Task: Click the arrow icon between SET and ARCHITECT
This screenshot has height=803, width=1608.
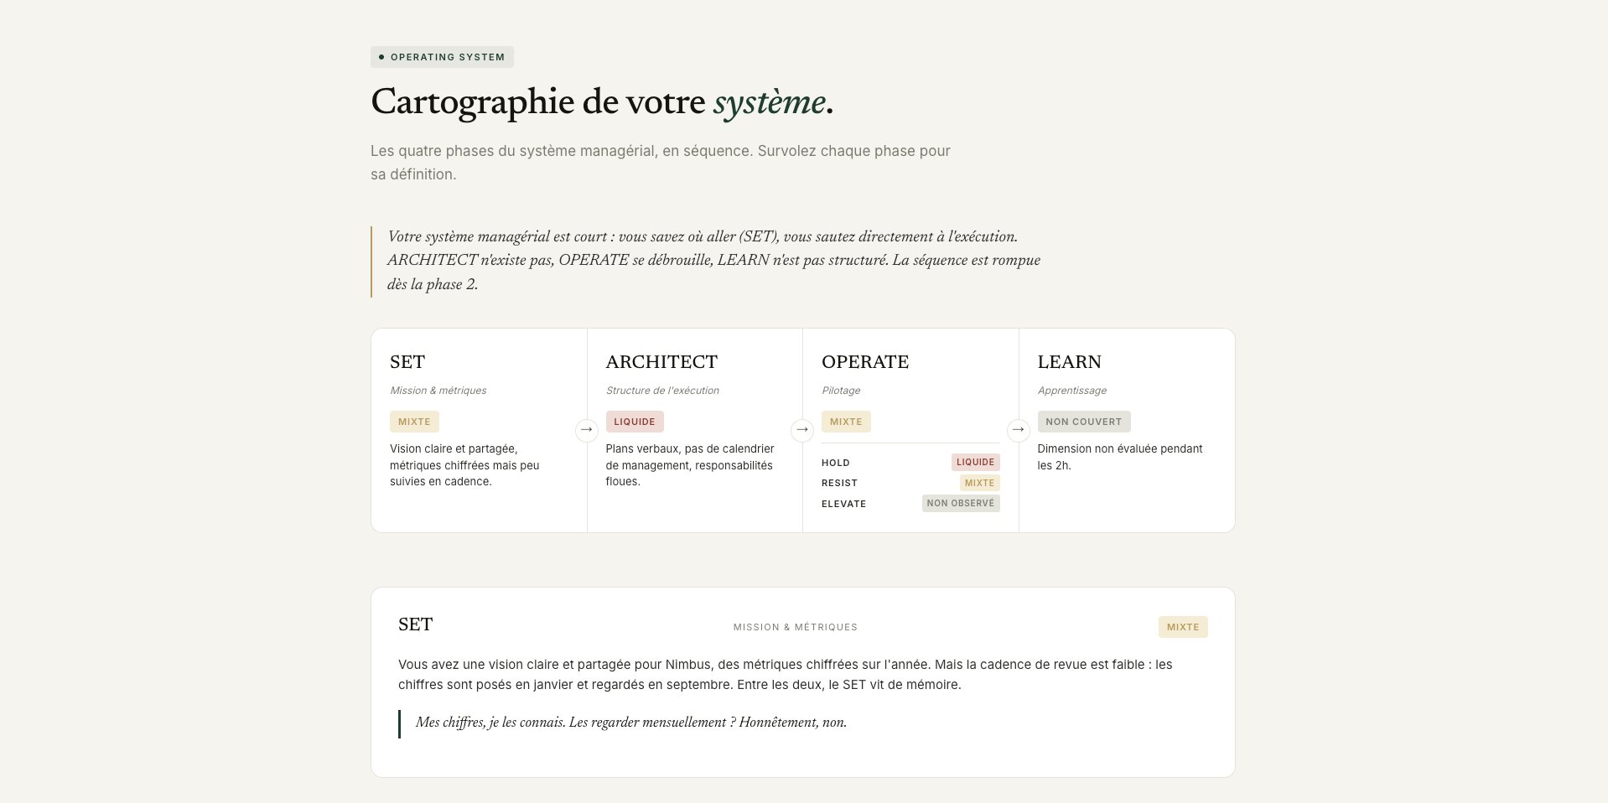Action: pyautogui.click(x=587, y=430)
